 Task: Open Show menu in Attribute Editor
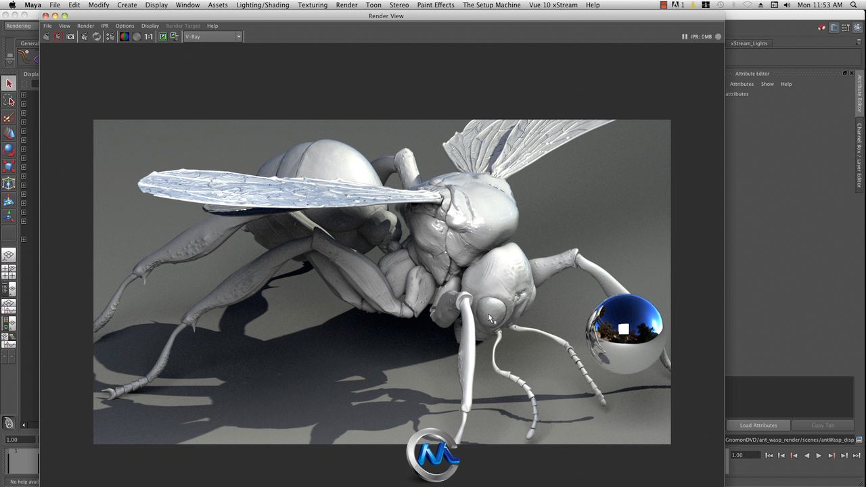click(x=767, y=84)
